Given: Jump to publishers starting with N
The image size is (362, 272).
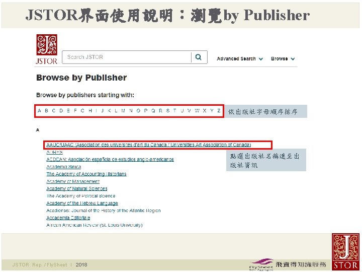Looking at the screenshot, I should click(x=131, y=111).
